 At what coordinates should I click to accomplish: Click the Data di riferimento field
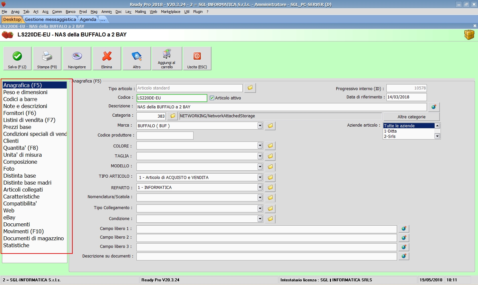click(x=407, y=97)
